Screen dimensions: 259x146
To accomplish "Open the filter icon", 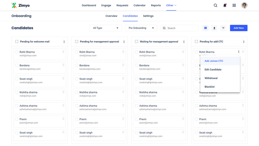I will pyautogui.click(x=223, y=28).
